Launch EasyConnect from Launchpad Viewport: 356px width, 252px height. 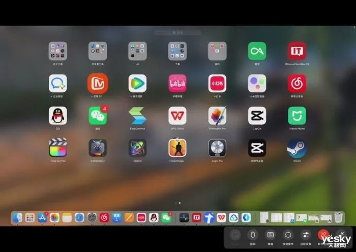[137, 116]
